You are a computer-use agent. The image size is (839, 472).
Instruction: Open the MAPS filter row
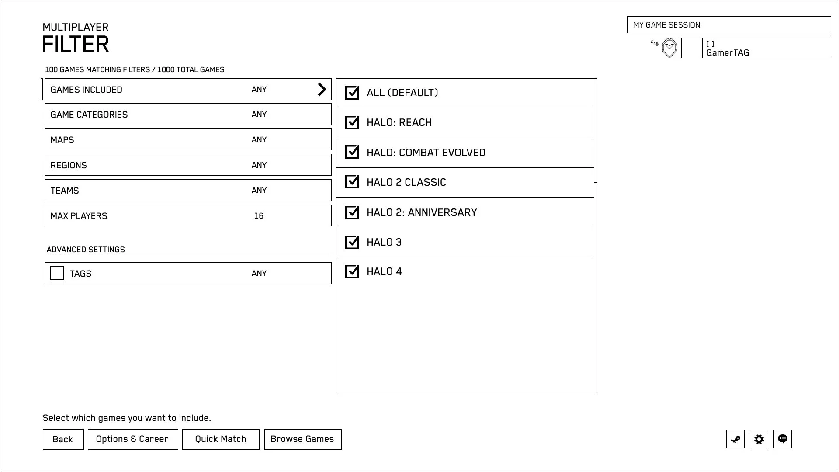click(x=188, y=139)
